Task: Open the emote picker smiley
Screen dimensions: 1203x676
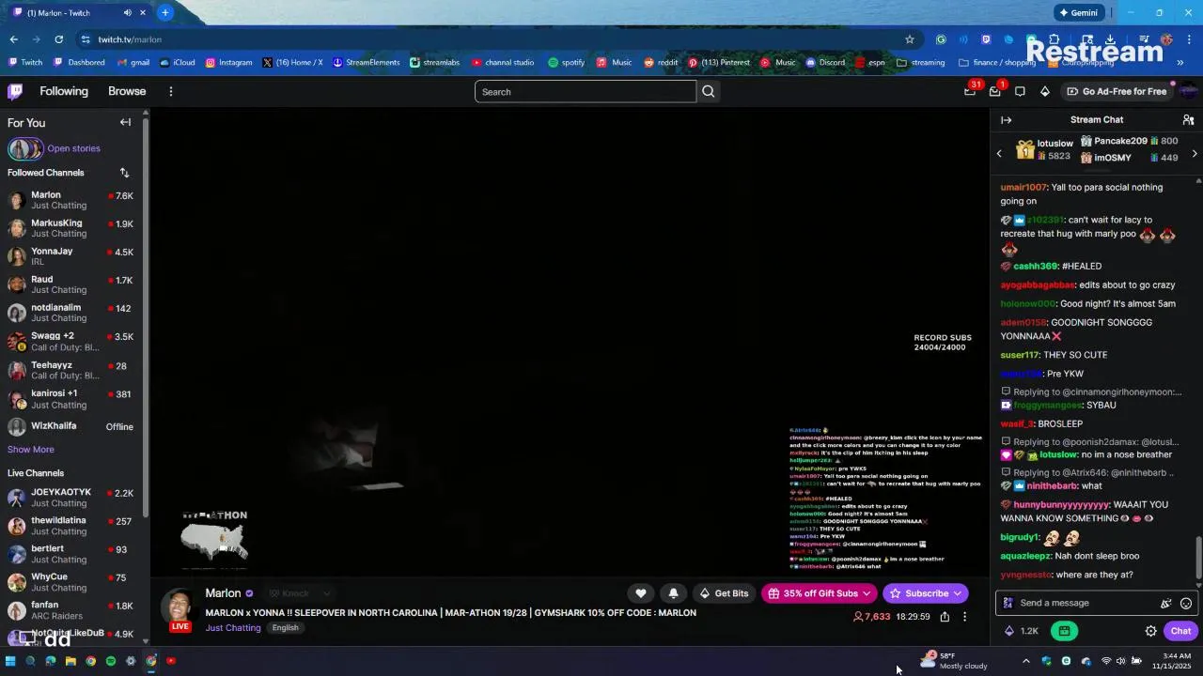Action: tap(1186, 603)
